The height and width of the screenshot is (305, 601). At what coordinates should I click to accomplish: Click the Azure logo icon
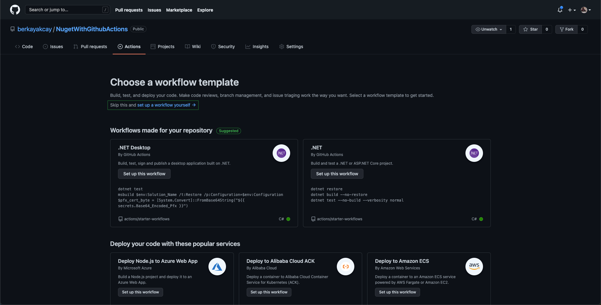click(x=217, y=267)
